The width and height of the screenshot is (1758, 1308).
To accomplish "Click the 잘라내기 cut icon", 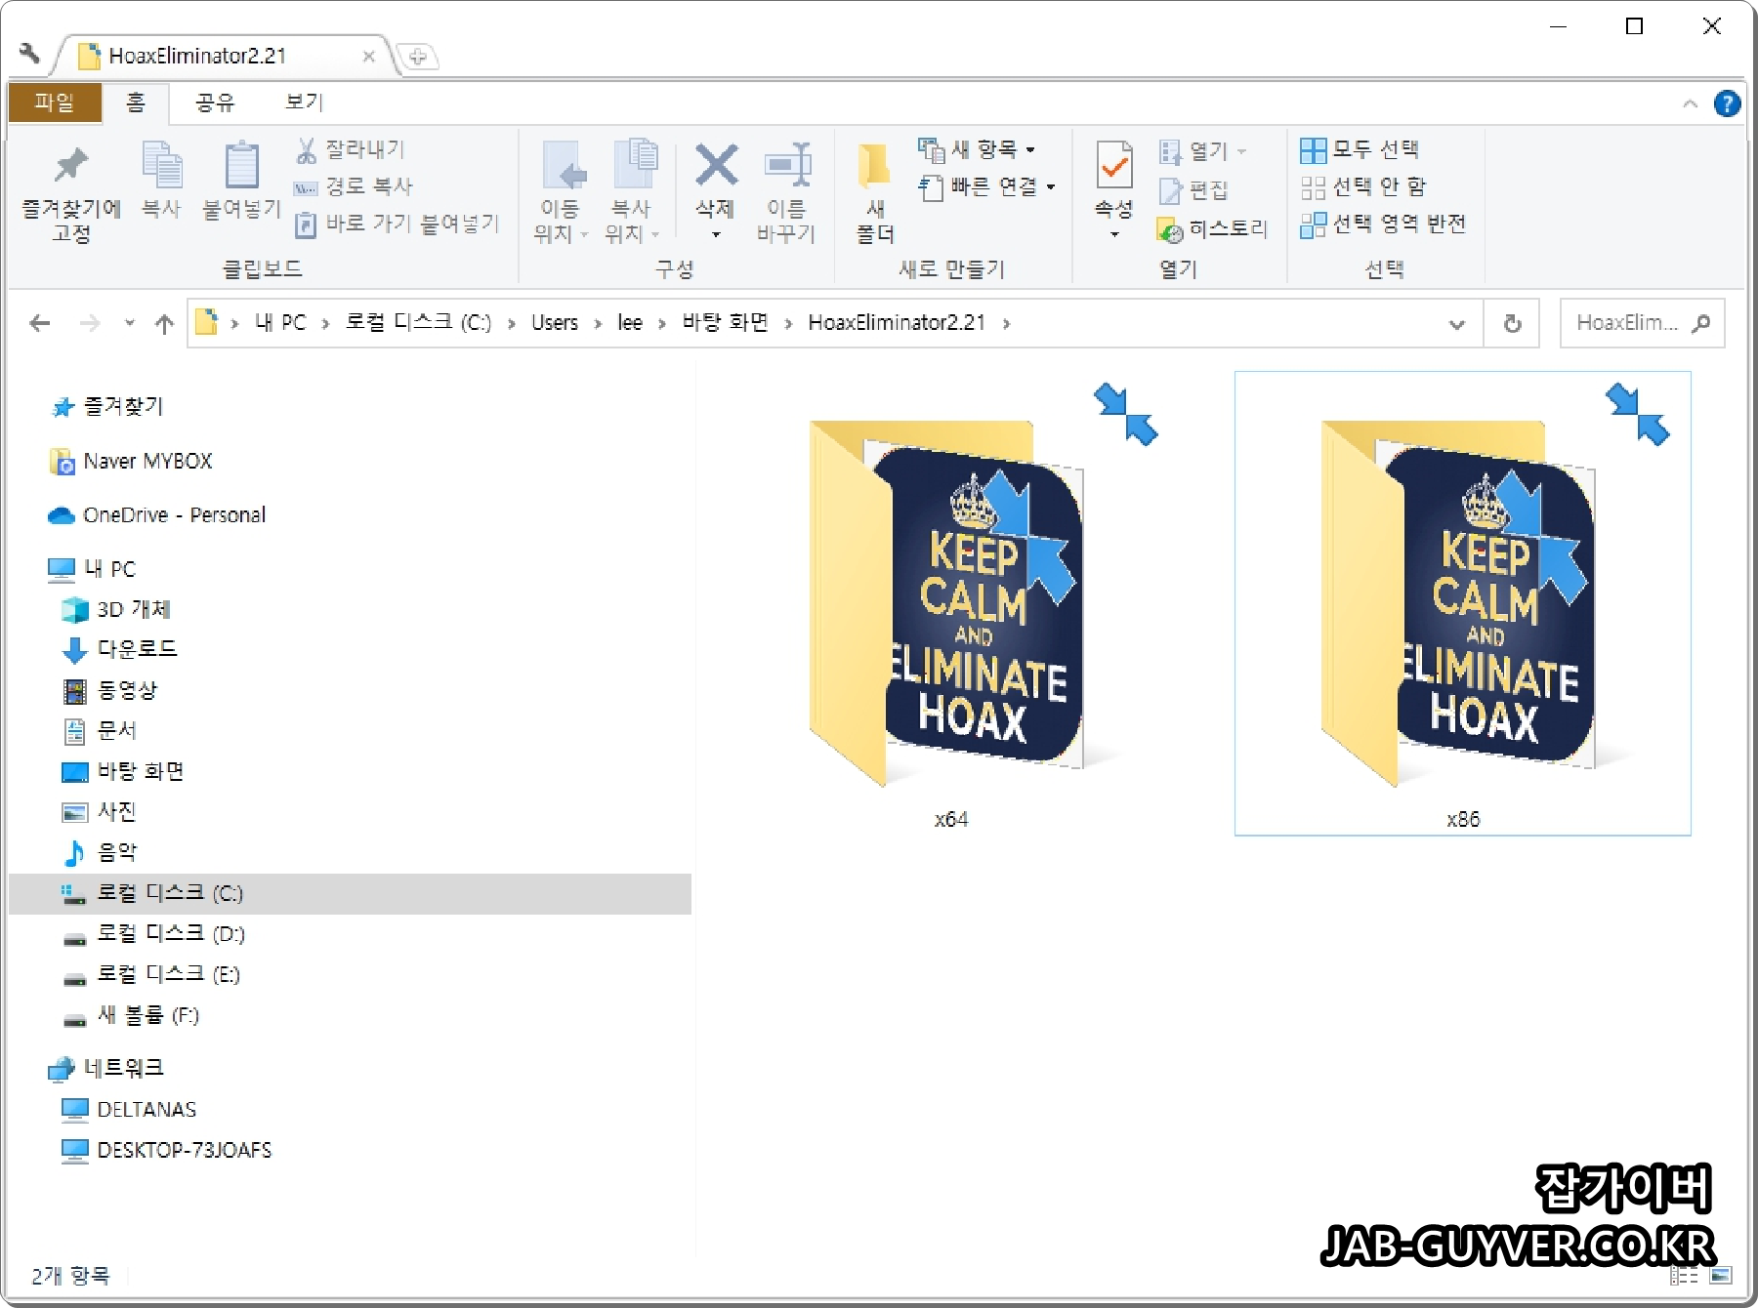I will coord(305,148).
